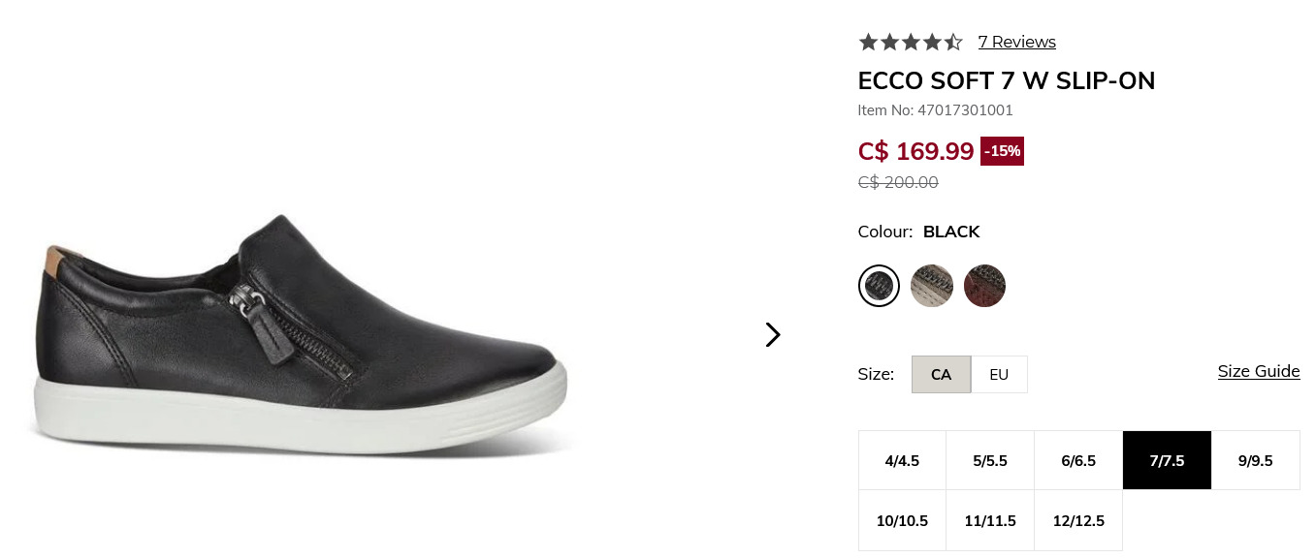This screenshot has width=1316, height=558.
Task: Click the ECCO Soft 7 W Slip-On title
Action: [1006, 81]
